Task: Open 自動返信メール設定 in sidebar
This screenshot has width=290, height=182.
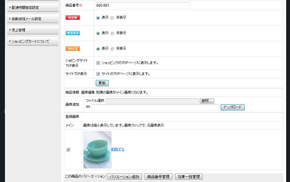Action: [33, 19]
